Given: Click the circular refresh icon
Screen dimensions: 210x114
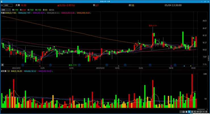Looking at the screenshot, I should [200, 112].
